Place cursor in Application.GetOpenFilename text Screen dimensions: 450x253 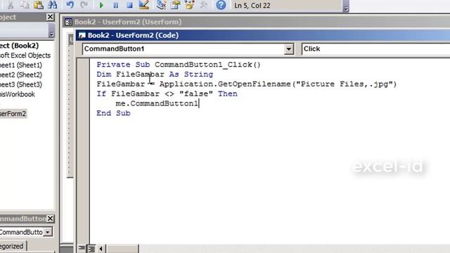pyautogui.click(x=225, y=84)
